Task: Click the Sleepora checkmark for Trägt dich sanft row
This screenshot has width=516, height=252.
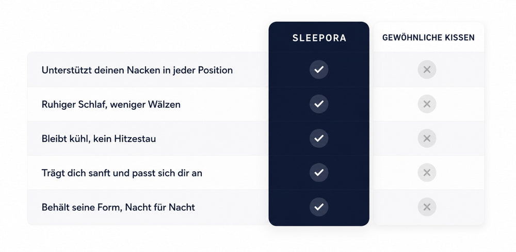Action: pos(318,173)
